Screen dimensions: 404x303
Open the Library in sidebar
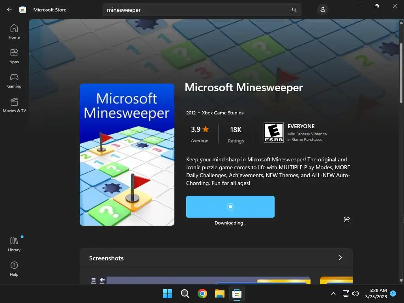[14, 244]
